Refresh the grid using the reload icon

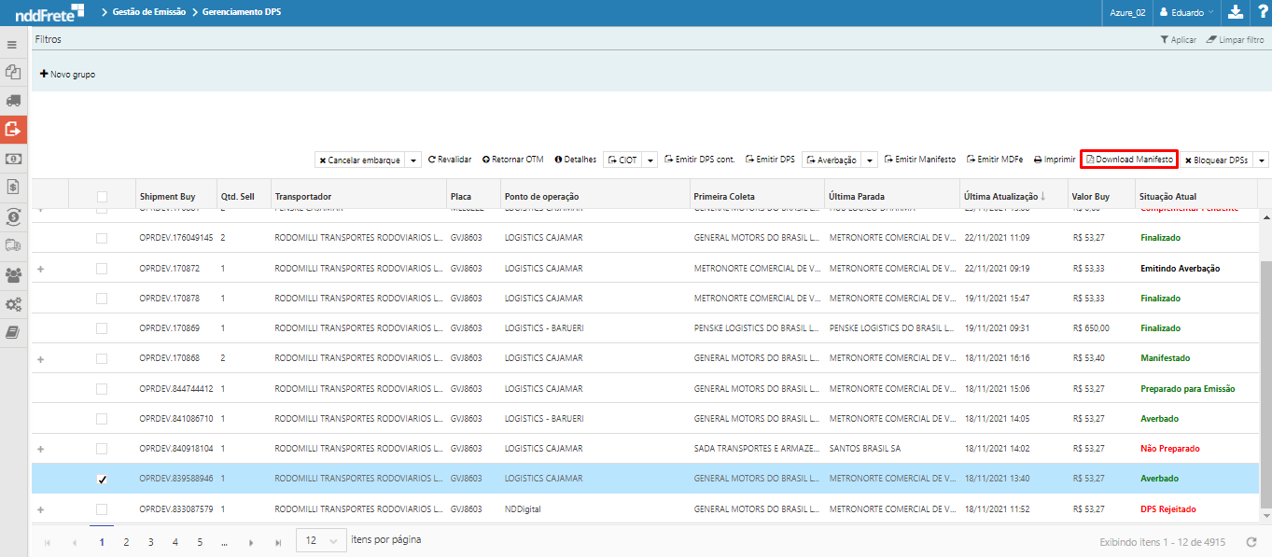click(1251, 542)
